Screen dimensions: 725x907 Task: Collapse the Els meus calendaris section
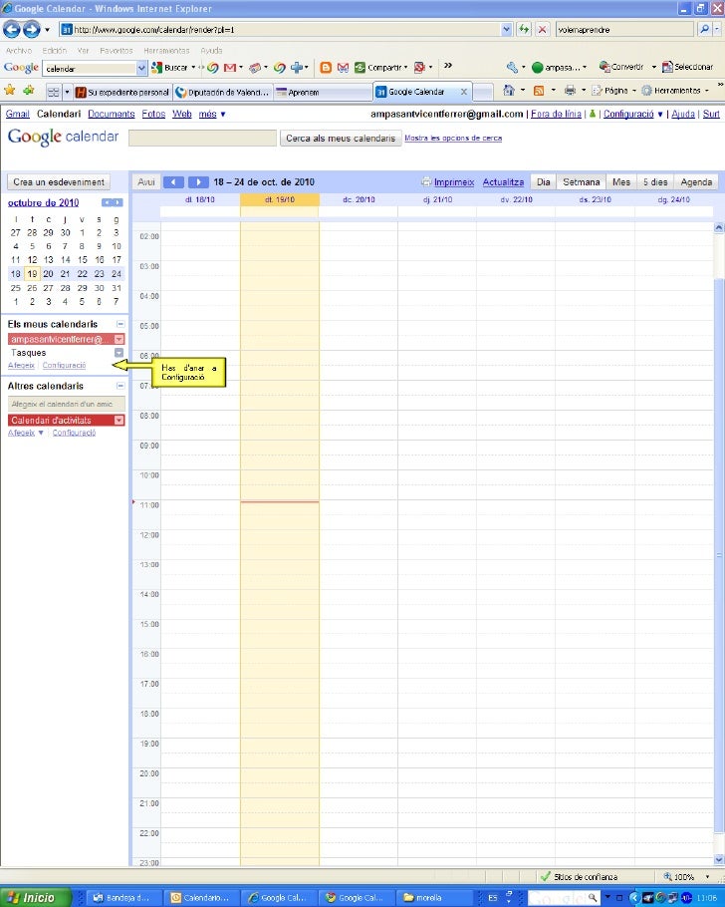(121, 324)
